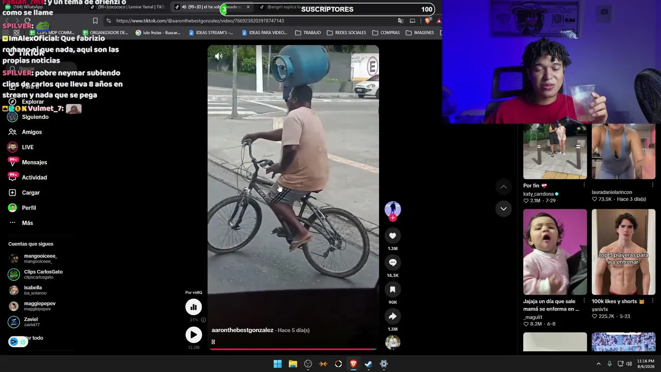
Task: Open the ORGANIZADOR DE bookmark
Action: 105,33
